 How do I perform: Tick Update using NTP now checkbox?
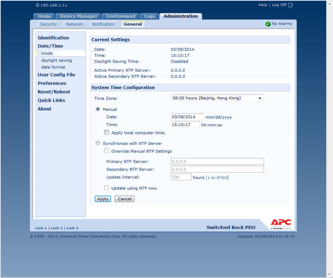[107, 188]
